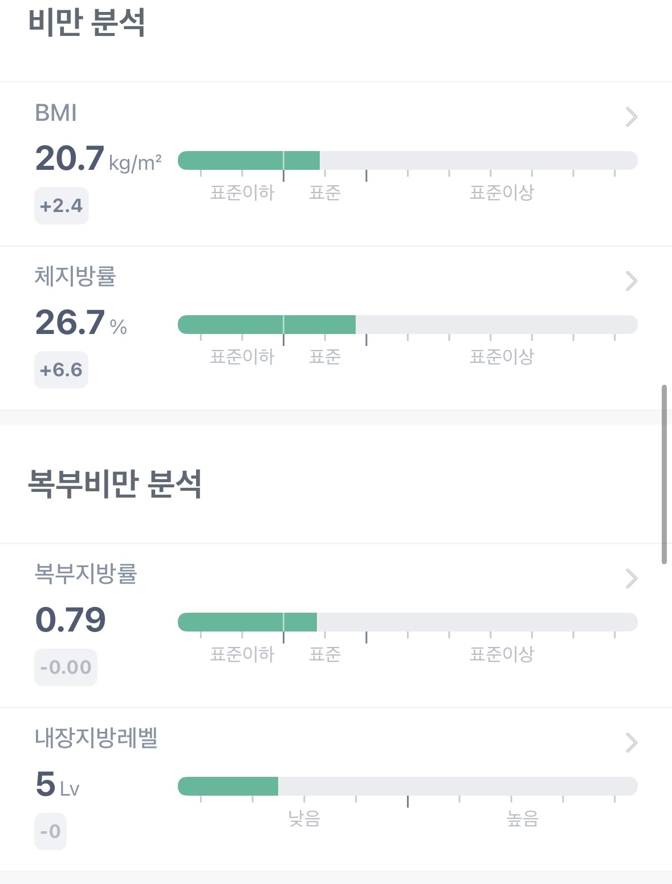The height and width of the screenshot is (884, 672).
Task: Click the BMI green progress bar
Action: [249, 161]
